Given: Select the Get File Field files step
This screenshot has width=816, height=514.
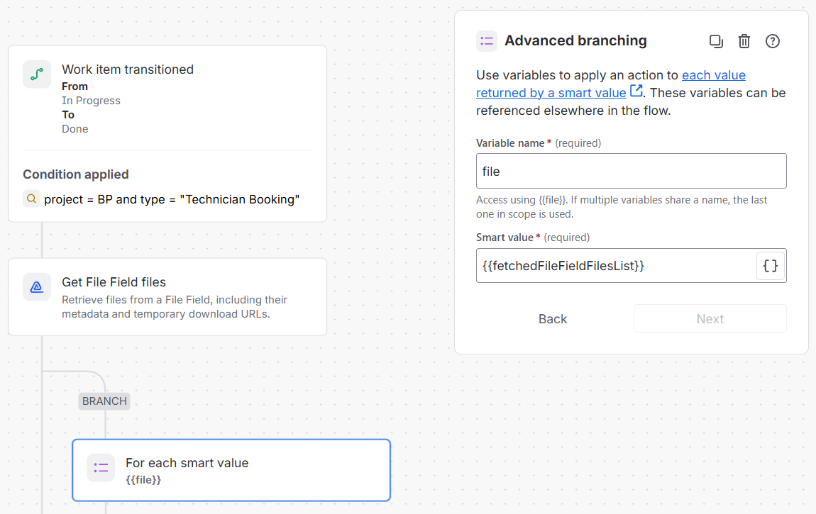Looking at the screenshot, I should pyautogui.click(x=167, y=297).
